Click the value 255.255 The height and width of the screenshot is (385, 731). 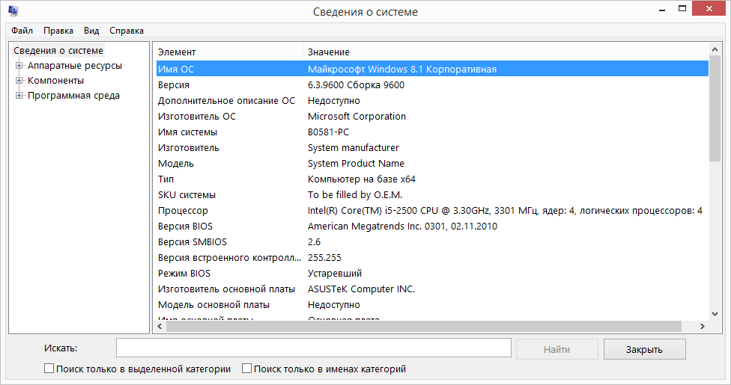pyautogui.click(x=324, y=257)
